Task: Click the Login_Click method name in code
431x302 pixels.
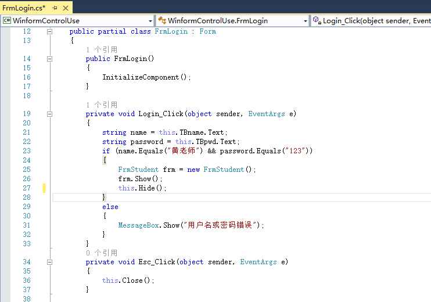Action: coord(161,114)
